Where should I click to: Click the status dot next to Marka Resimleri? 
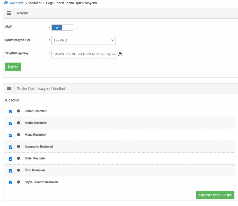click(x=19, y=123)
